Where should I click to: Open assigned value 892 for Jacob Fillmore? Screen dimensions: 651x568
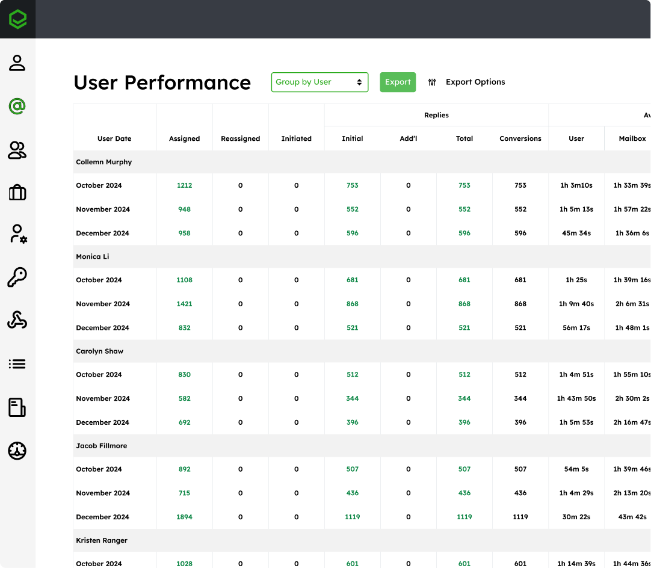pyautogui.click(x=184, y=469)
